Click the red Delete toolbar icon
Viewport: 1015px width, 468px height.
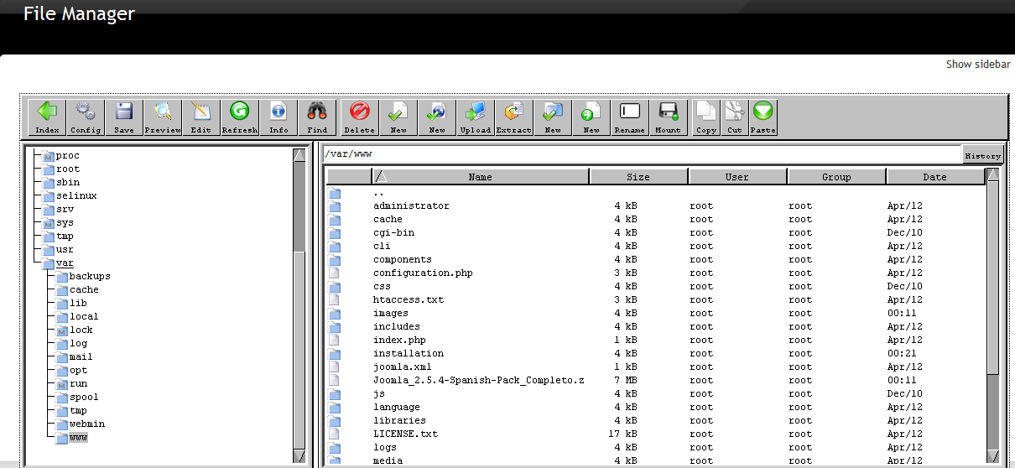(x=359, y=117)
